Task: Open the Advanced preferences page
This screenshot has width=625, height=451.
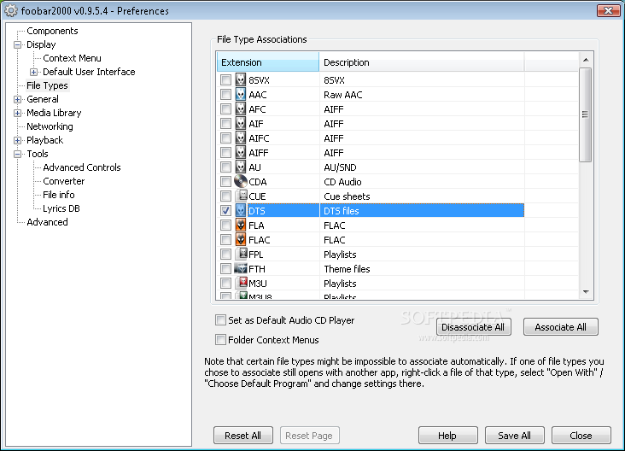Action: click(47, 222)
